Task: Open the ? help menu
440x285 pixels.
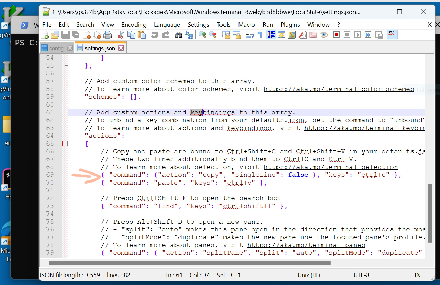Action: pos(339,25)
